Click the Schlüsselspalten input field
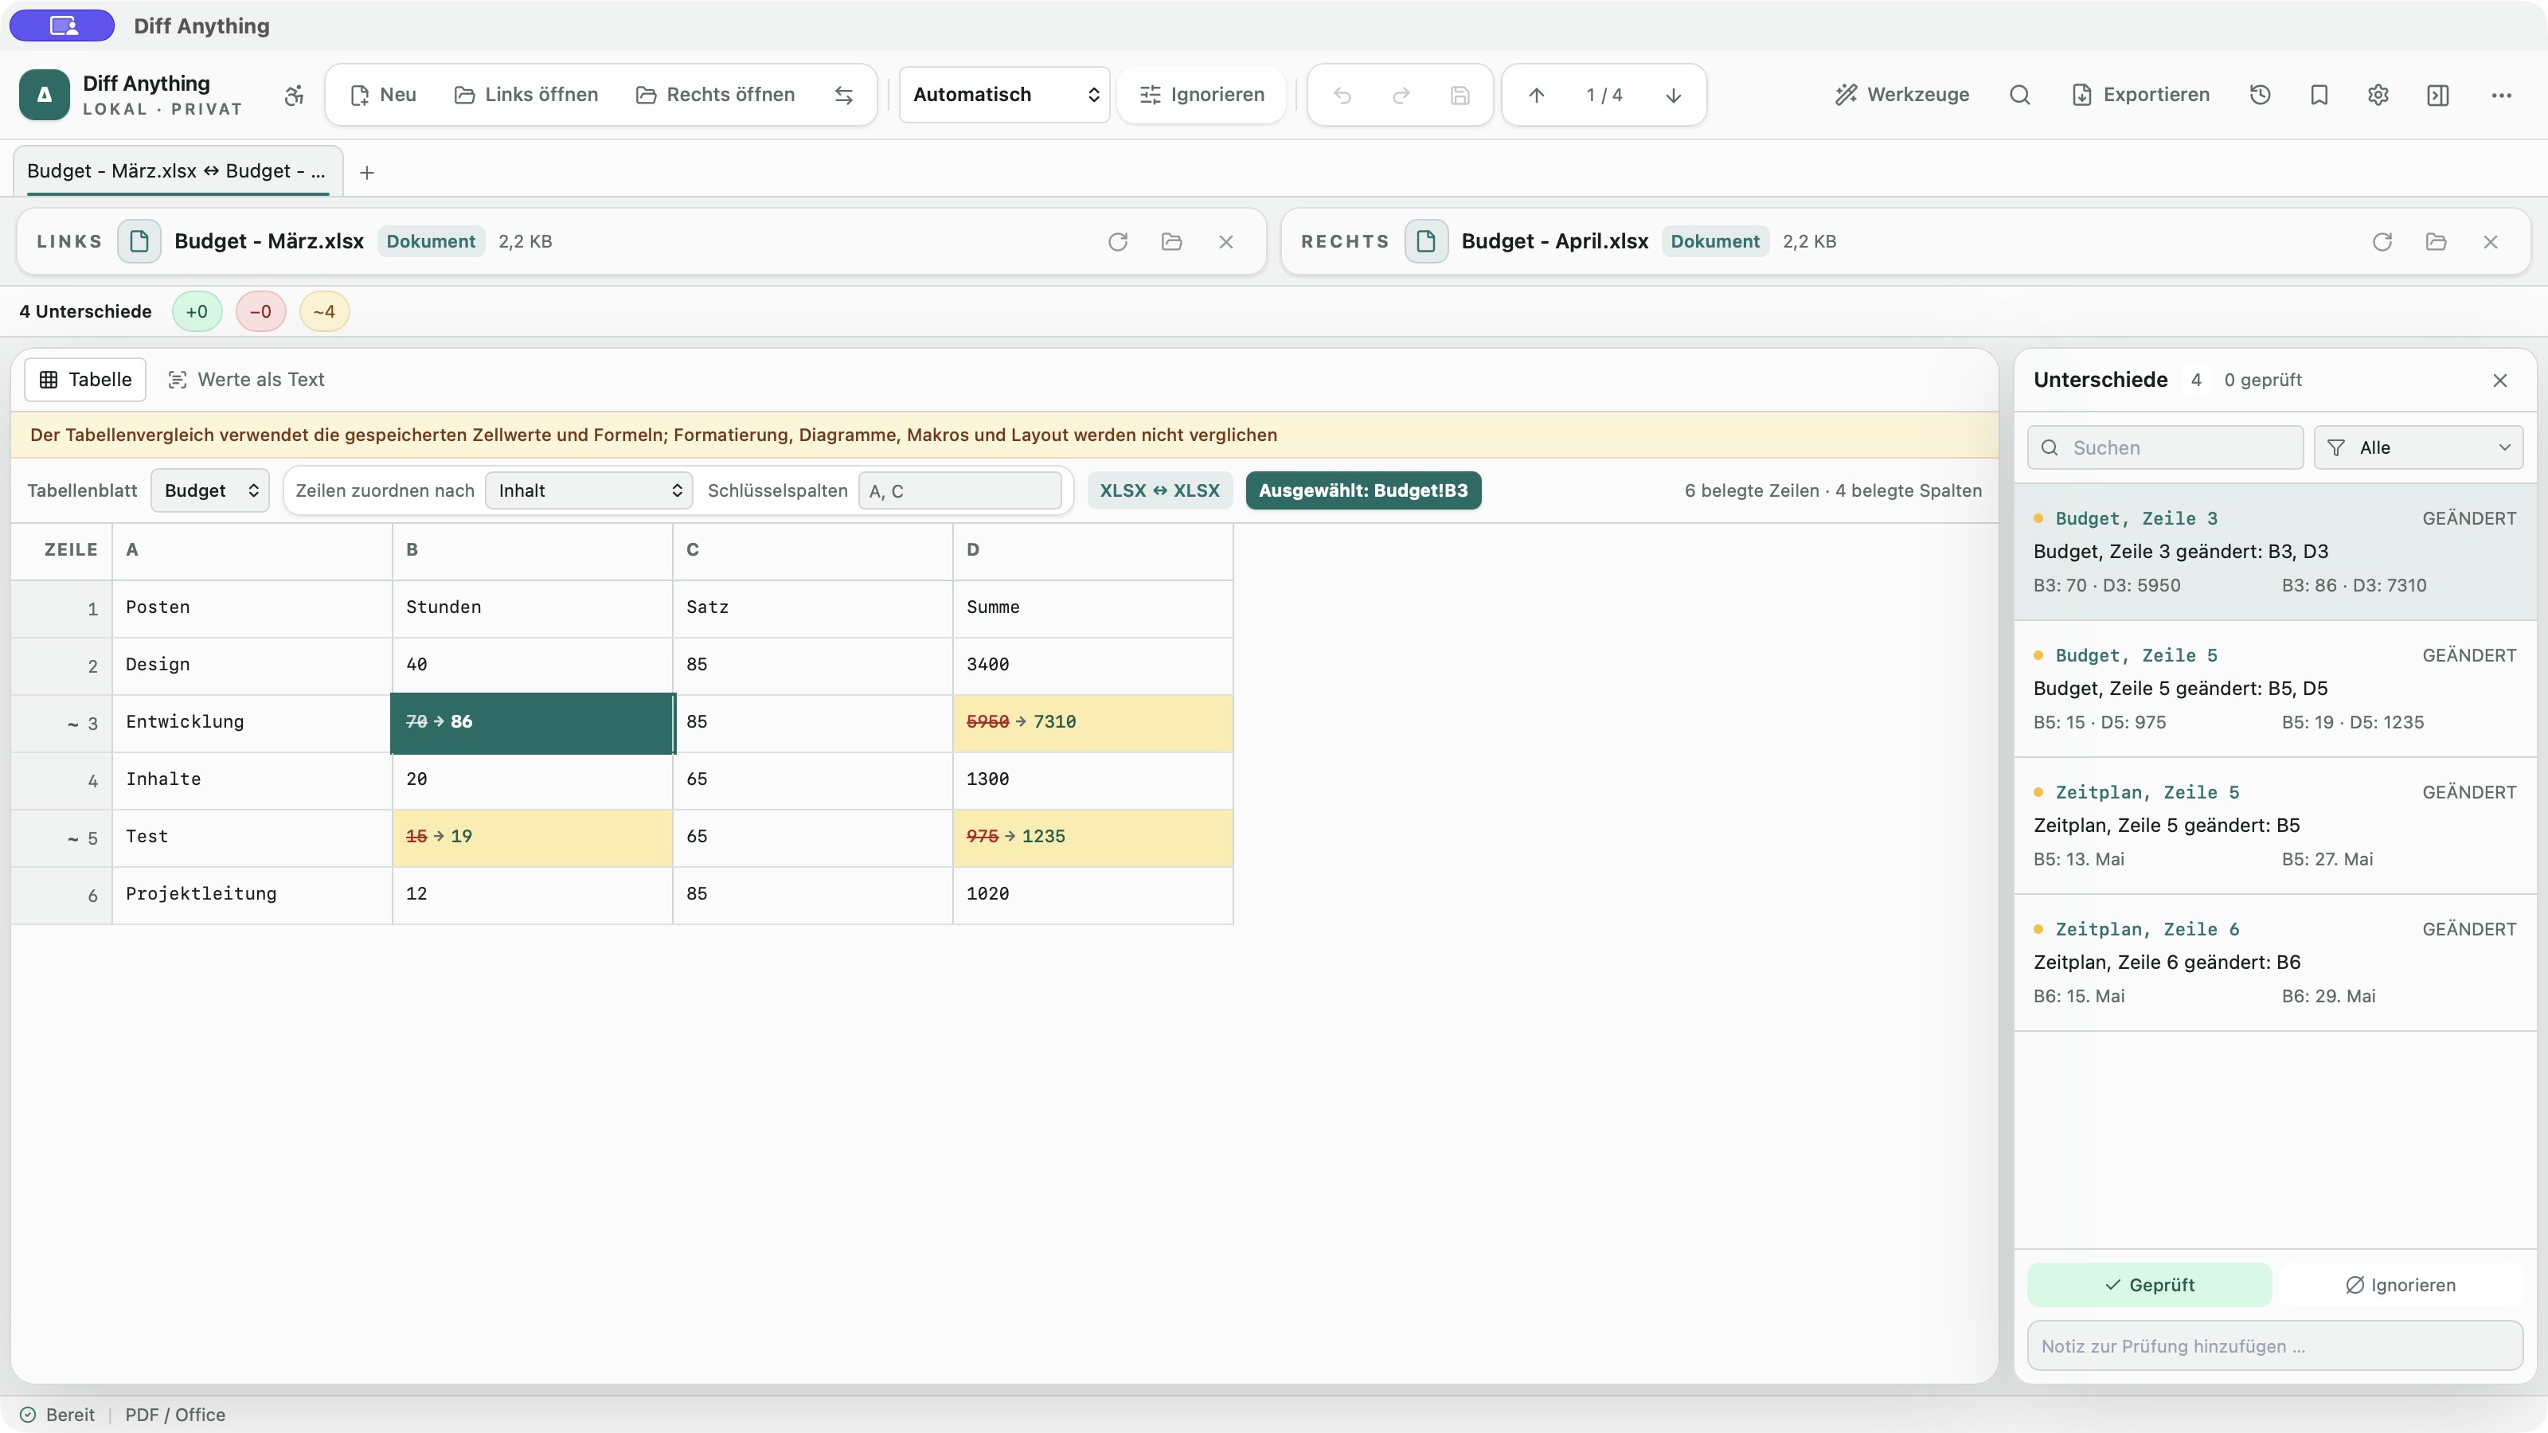 point(959,490)
